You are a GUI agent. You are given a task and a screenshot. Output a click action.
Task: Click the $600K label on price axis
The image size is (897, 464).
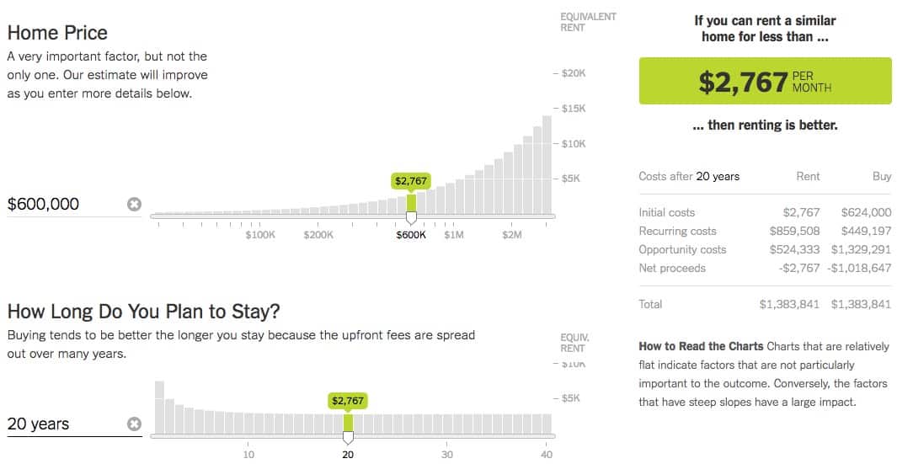(x=411, y=235)
